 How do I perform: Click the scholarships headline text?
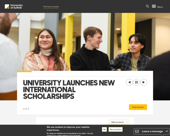[x=69, y=90]
